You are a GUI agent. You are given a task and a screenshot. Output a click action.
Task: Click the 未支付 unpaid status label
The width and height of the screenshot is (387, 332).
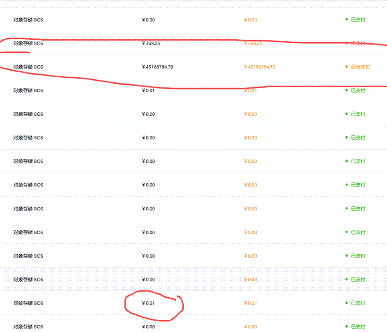[x=358, y=44]
